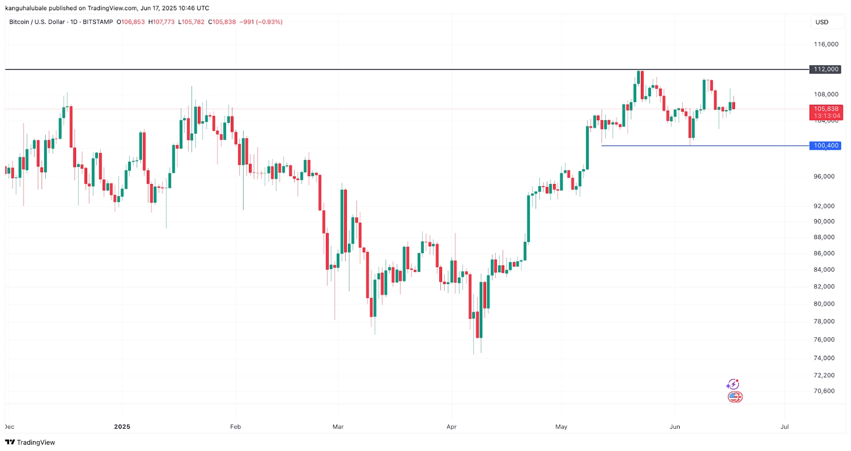
Task: Select the black 112,000 horizontal resistance line
Action: (372, 70)
